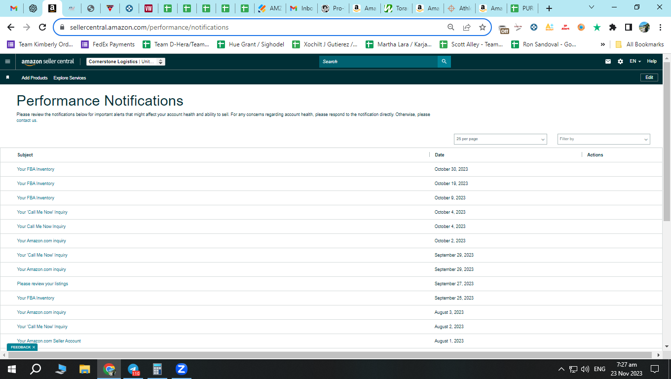Go back with the browser back arrow
Screen dimensions: 671x379
[11, 27]
